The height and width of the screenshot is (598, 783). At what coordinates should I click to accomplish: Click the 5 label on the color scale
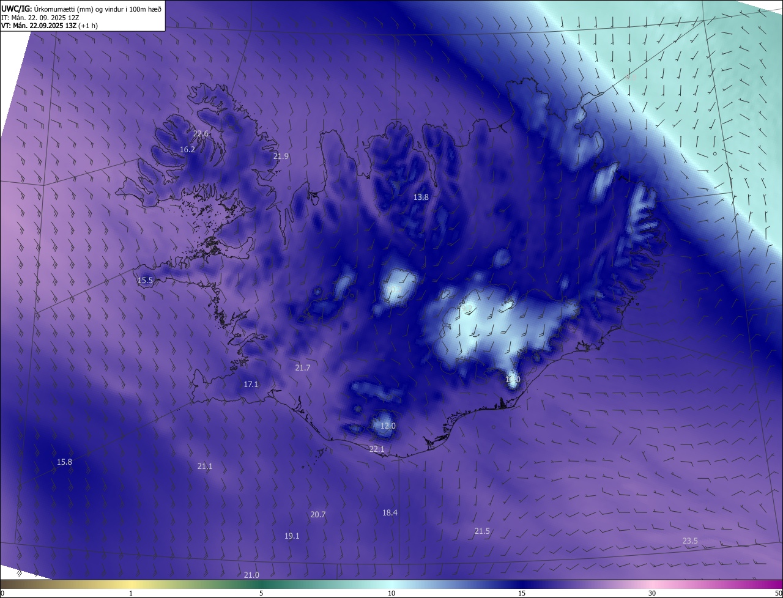[x=261, y=593]
